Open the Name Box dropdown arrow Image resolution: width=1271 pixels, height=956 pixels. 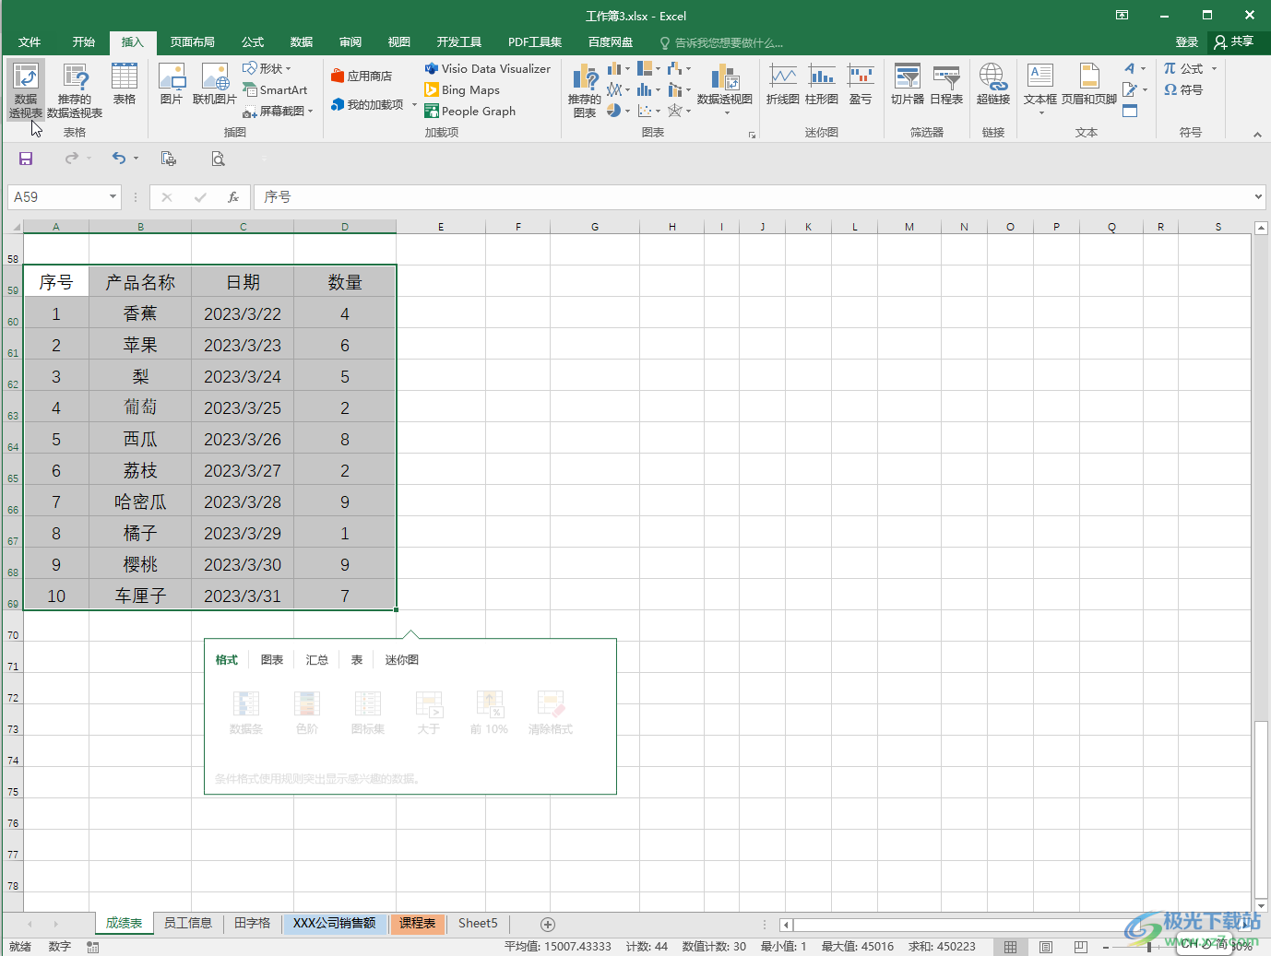113,197
